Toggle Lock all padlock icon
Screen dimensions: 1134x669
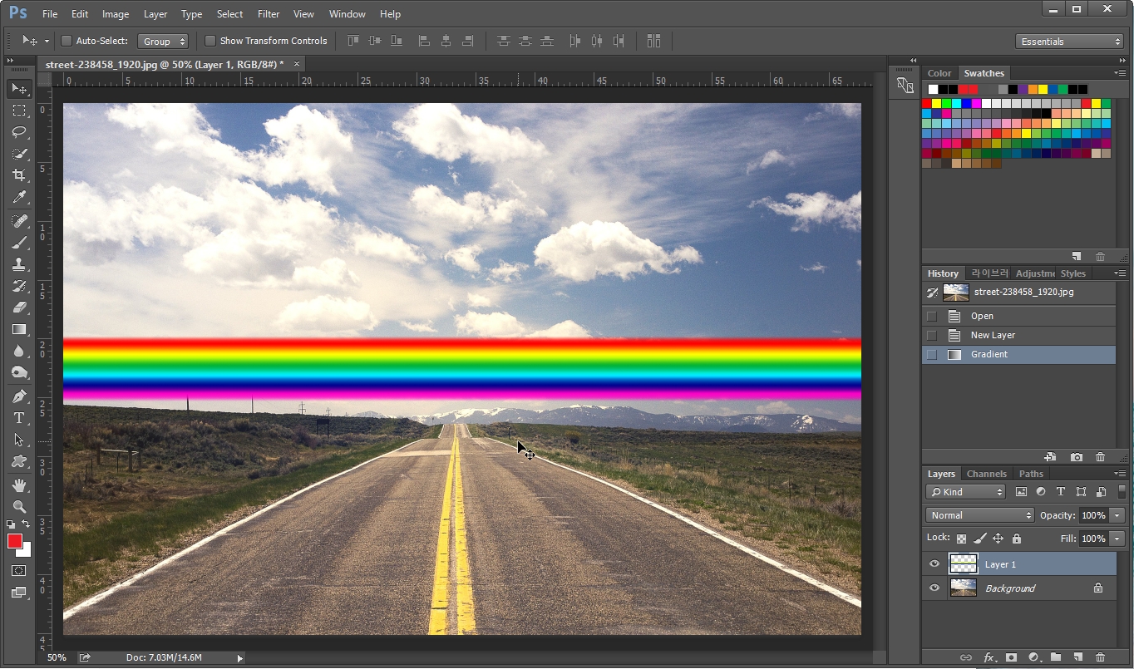pos(1016,539)
